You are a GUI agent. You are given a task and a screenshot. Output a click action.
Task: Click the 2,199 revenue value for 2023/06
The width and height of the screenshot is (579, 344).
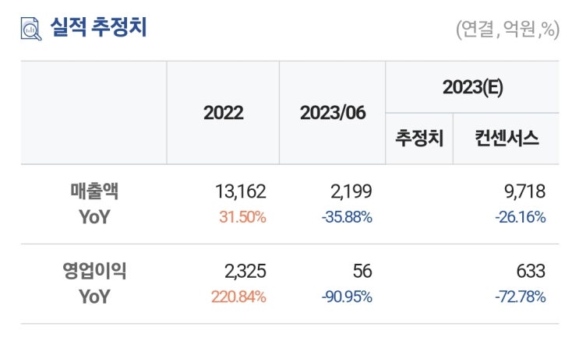(351, 191)
